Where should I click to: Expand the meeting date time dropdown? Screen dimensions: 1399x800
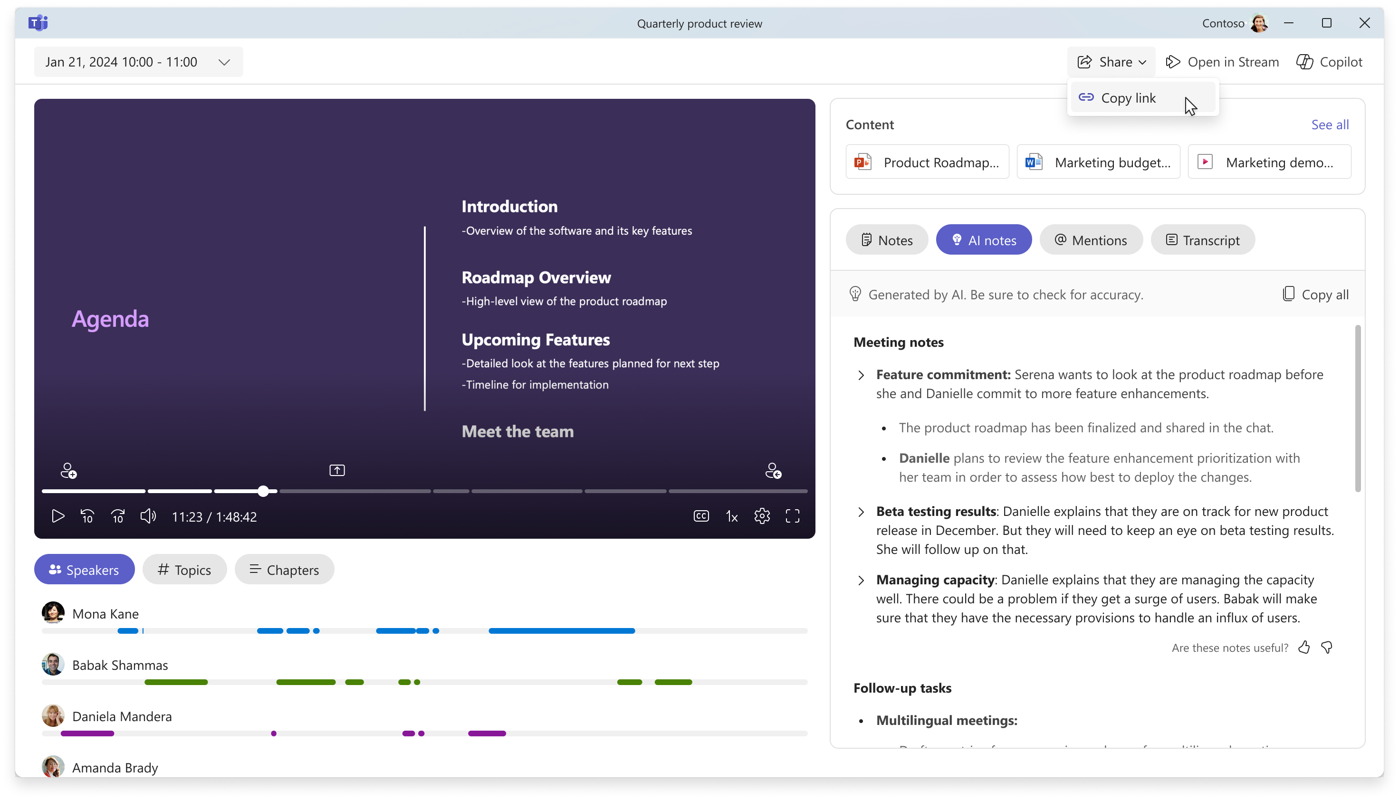138,62
